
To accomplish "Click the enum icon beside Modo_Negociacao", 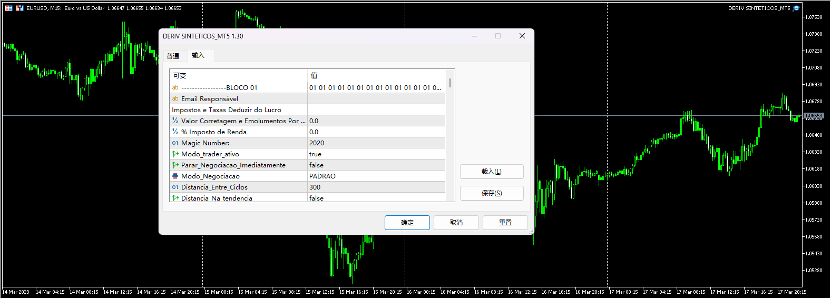I will 175,176.
